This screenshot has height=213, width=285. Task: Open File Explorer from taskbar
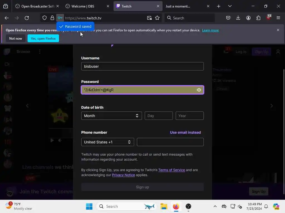(x=164, y=206)
